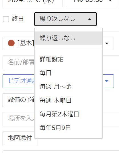Click the 設備の予約 button

19,100
